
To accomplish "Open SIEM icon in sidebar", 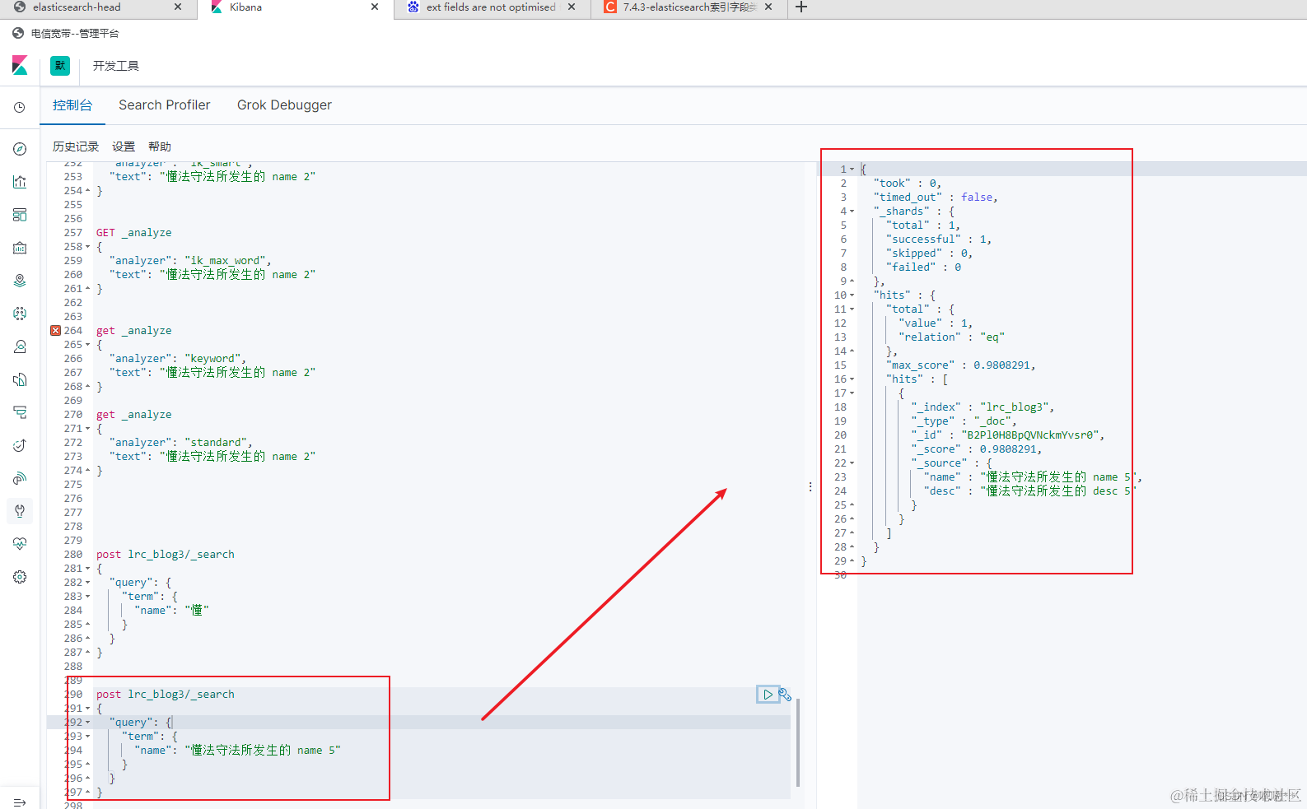I will coord(20,478).
